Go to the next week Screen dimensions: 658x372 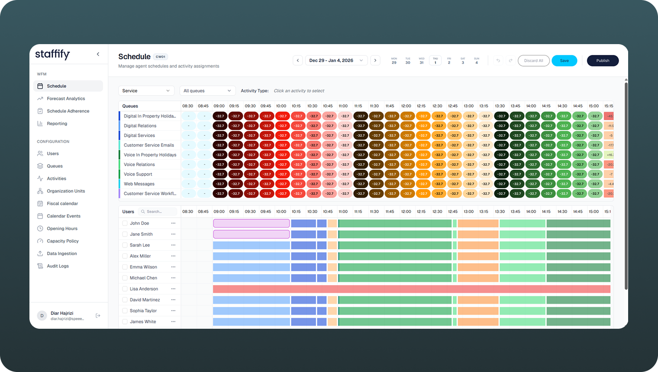pos(375,61)
